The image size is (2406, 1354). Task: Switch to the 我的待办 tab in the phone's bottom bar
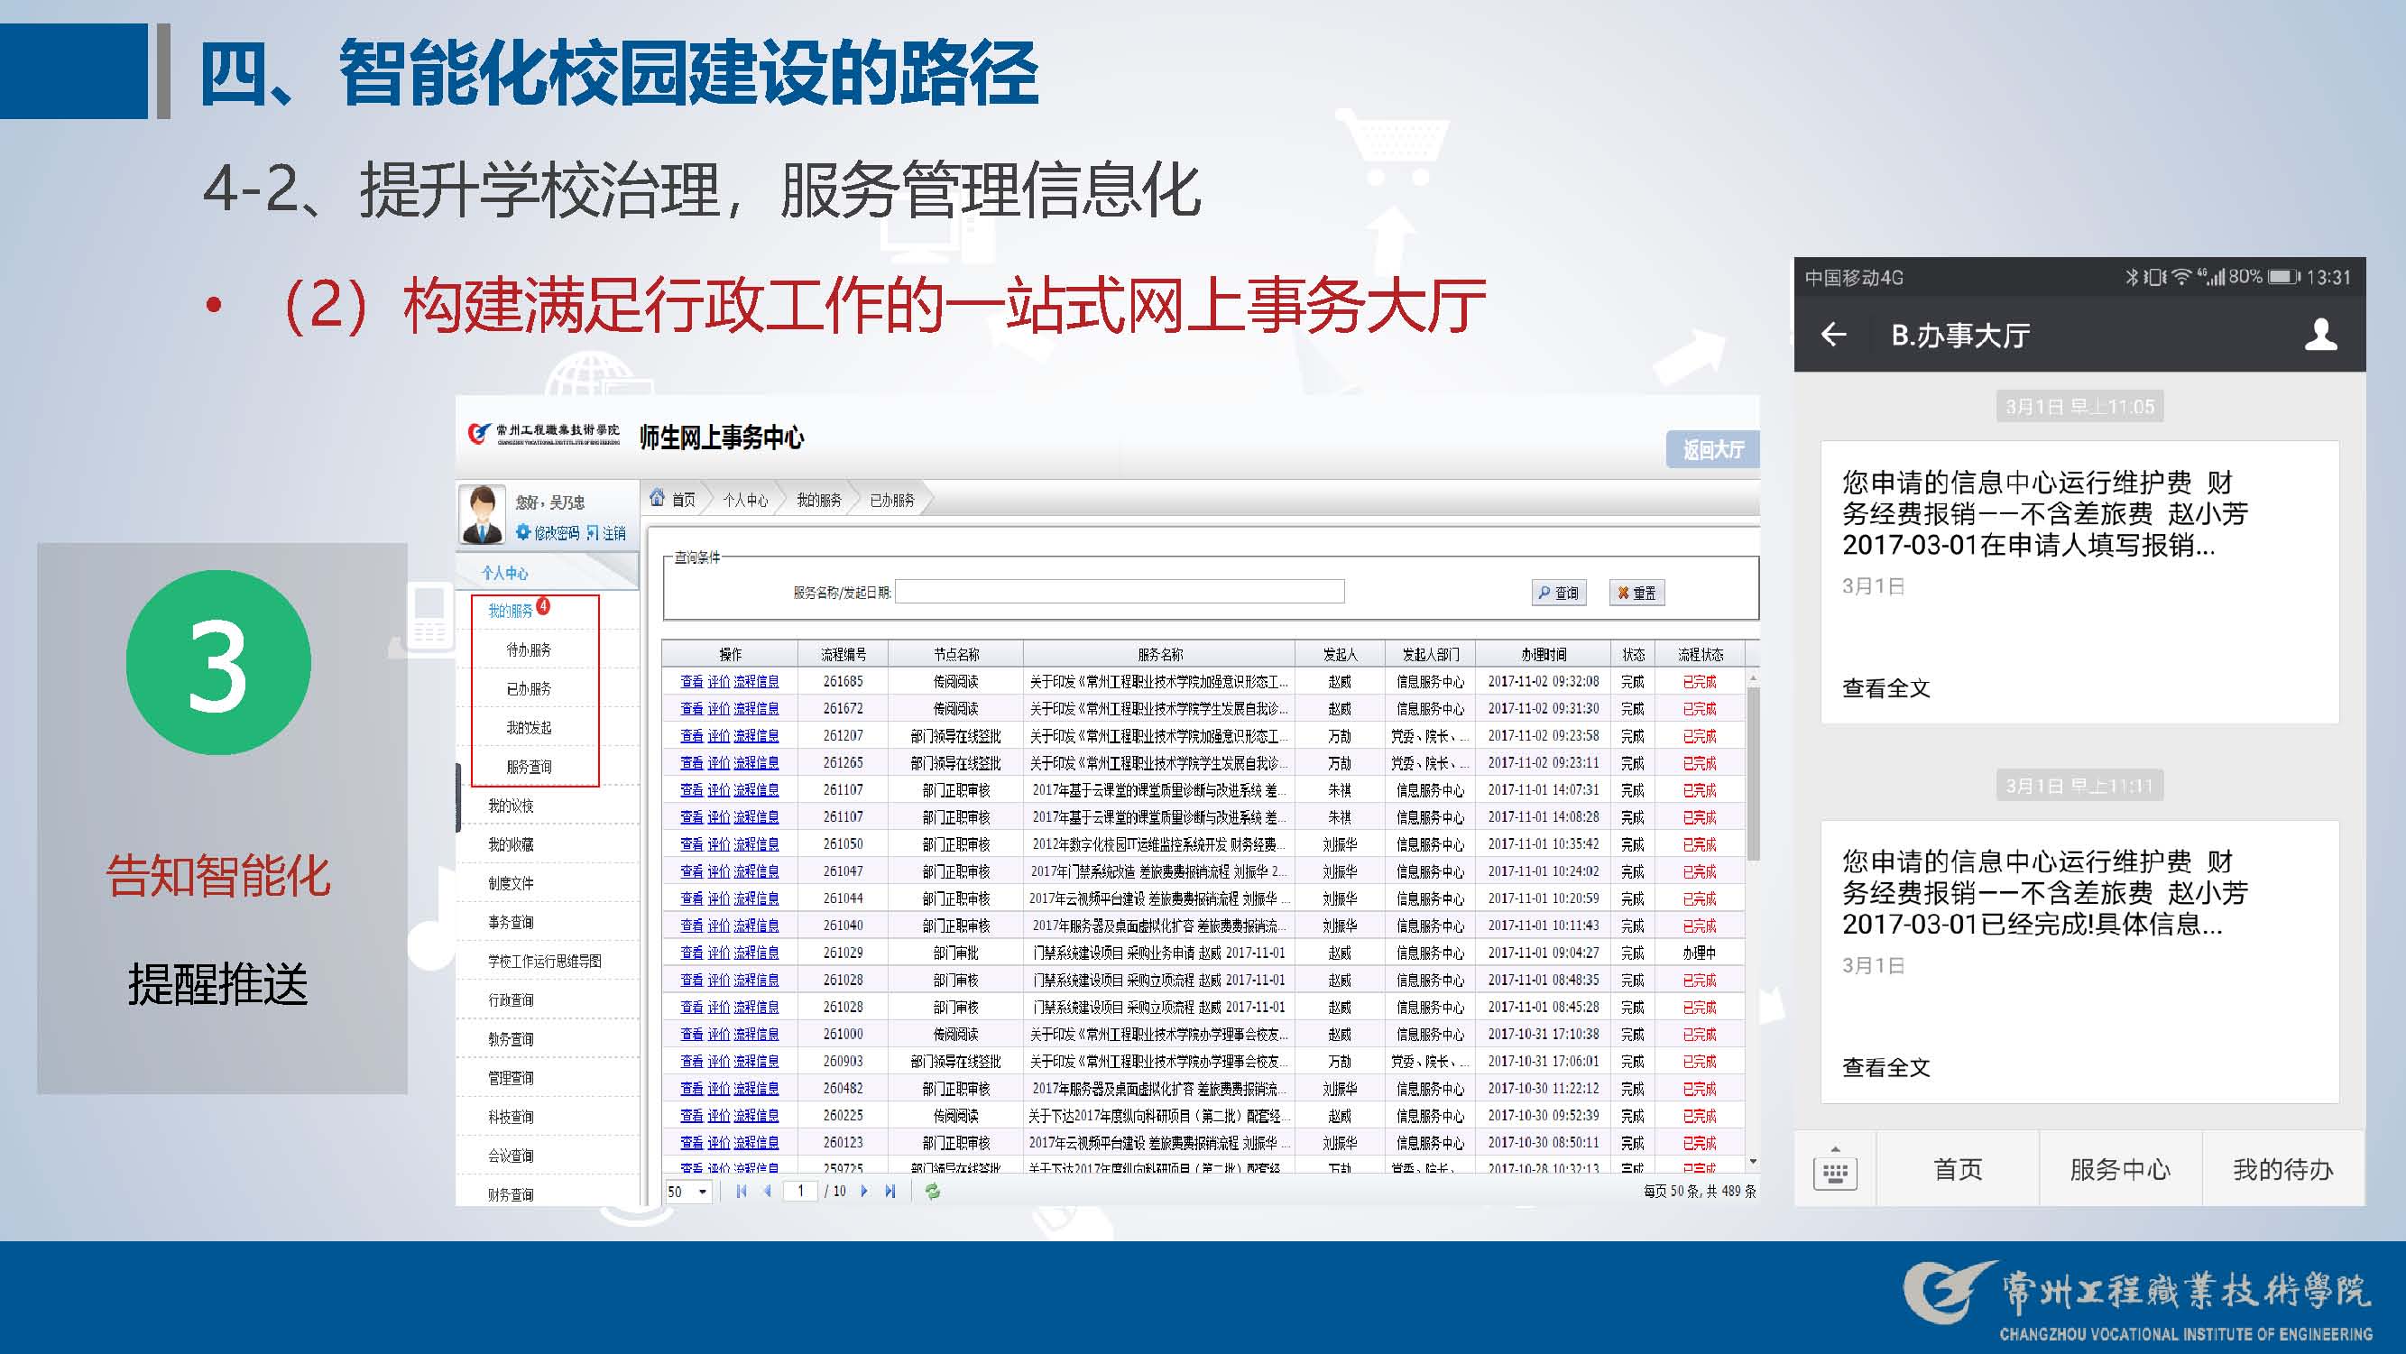[2282, 1169]
